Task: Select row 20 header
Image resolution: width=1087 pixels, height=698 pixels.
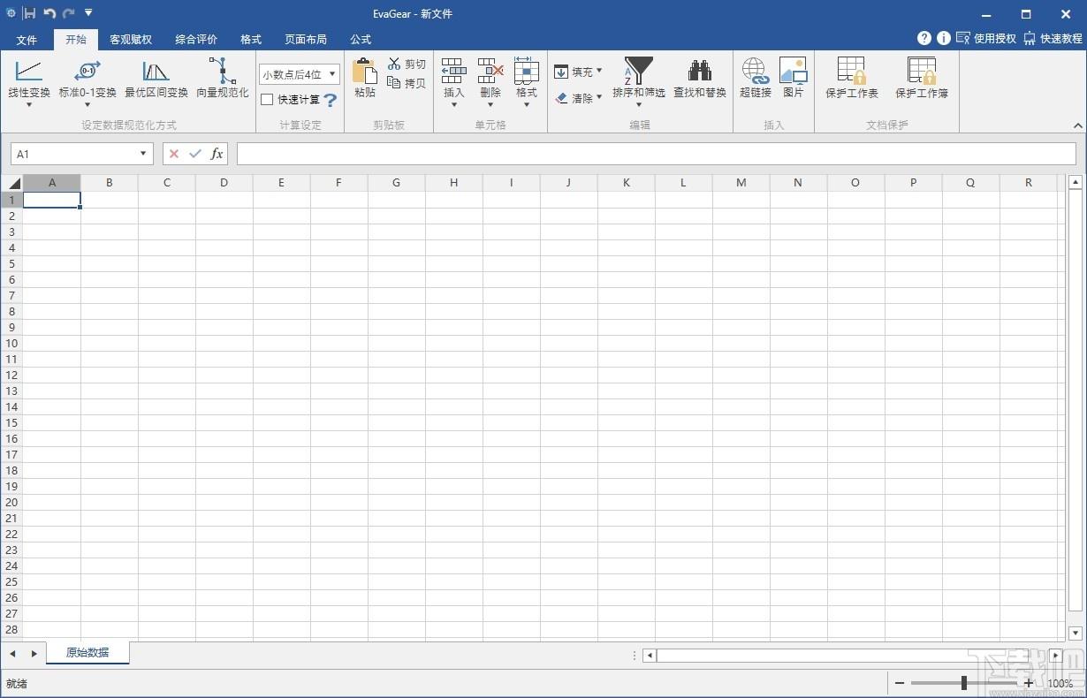Action: click(11, 502)
